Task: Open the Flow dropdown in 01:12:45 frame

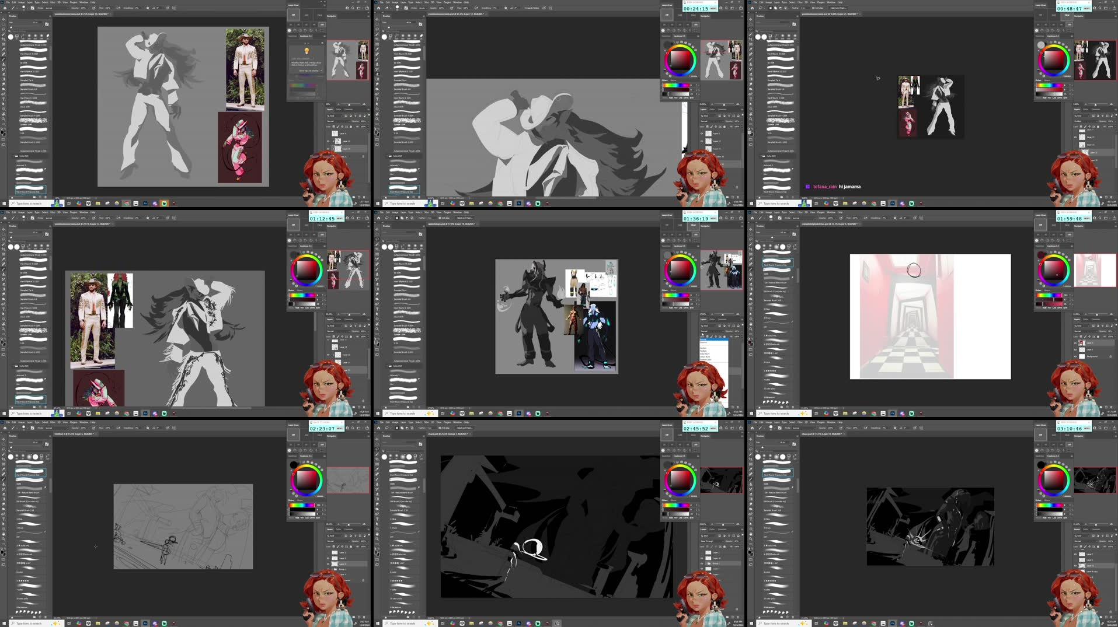Action: 113,218
